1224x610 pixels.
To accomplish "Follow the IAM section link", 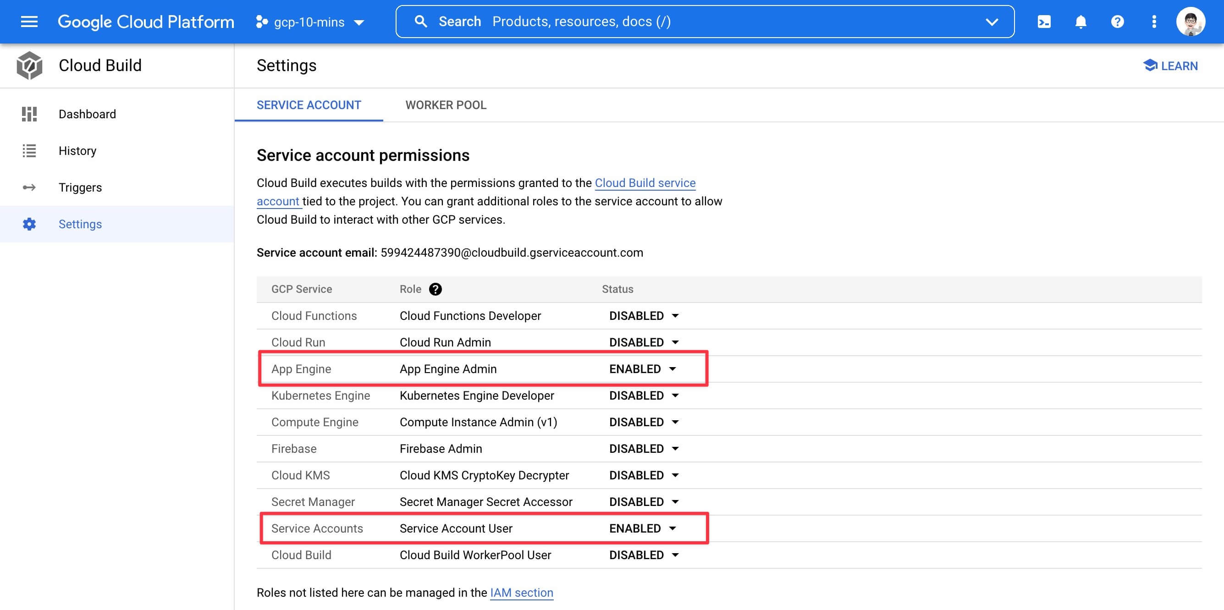I will point(521,593).
